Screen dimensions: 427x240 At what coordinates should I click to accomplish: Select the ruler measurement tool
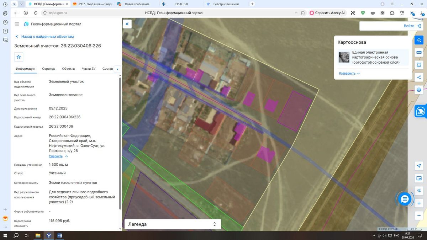pyautogui.click(x=419, y=53)
